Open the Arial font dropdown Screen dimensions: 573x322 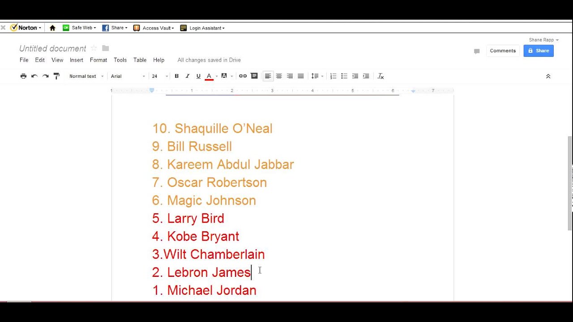128,76
